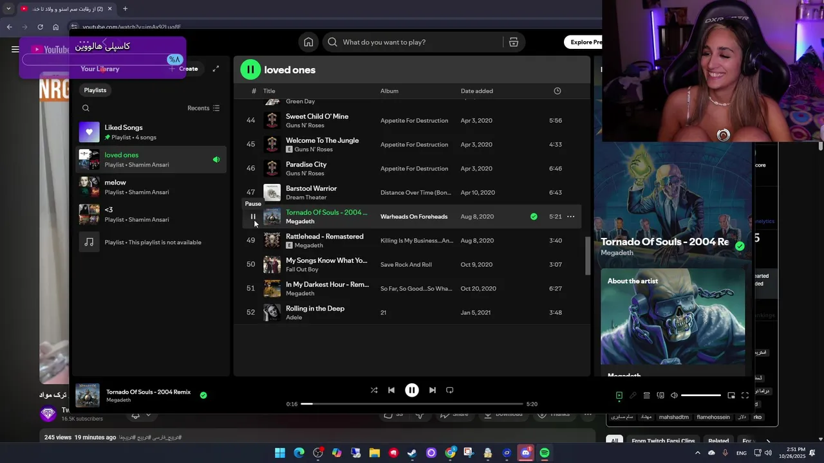Open Discord from the taskbar
Screen dimensions: 824x463
(526, 453)
